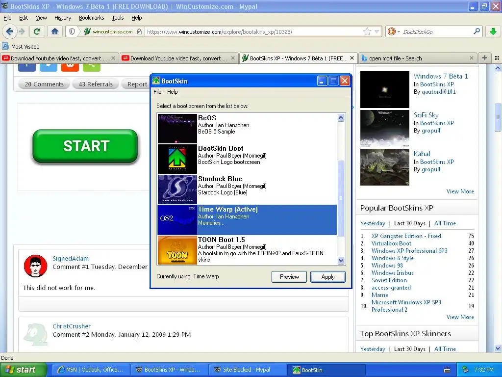502x377 pixels.
Task: Select the TOON Boot 1.5 thumbnail
Action: click(x=177, y=250)
